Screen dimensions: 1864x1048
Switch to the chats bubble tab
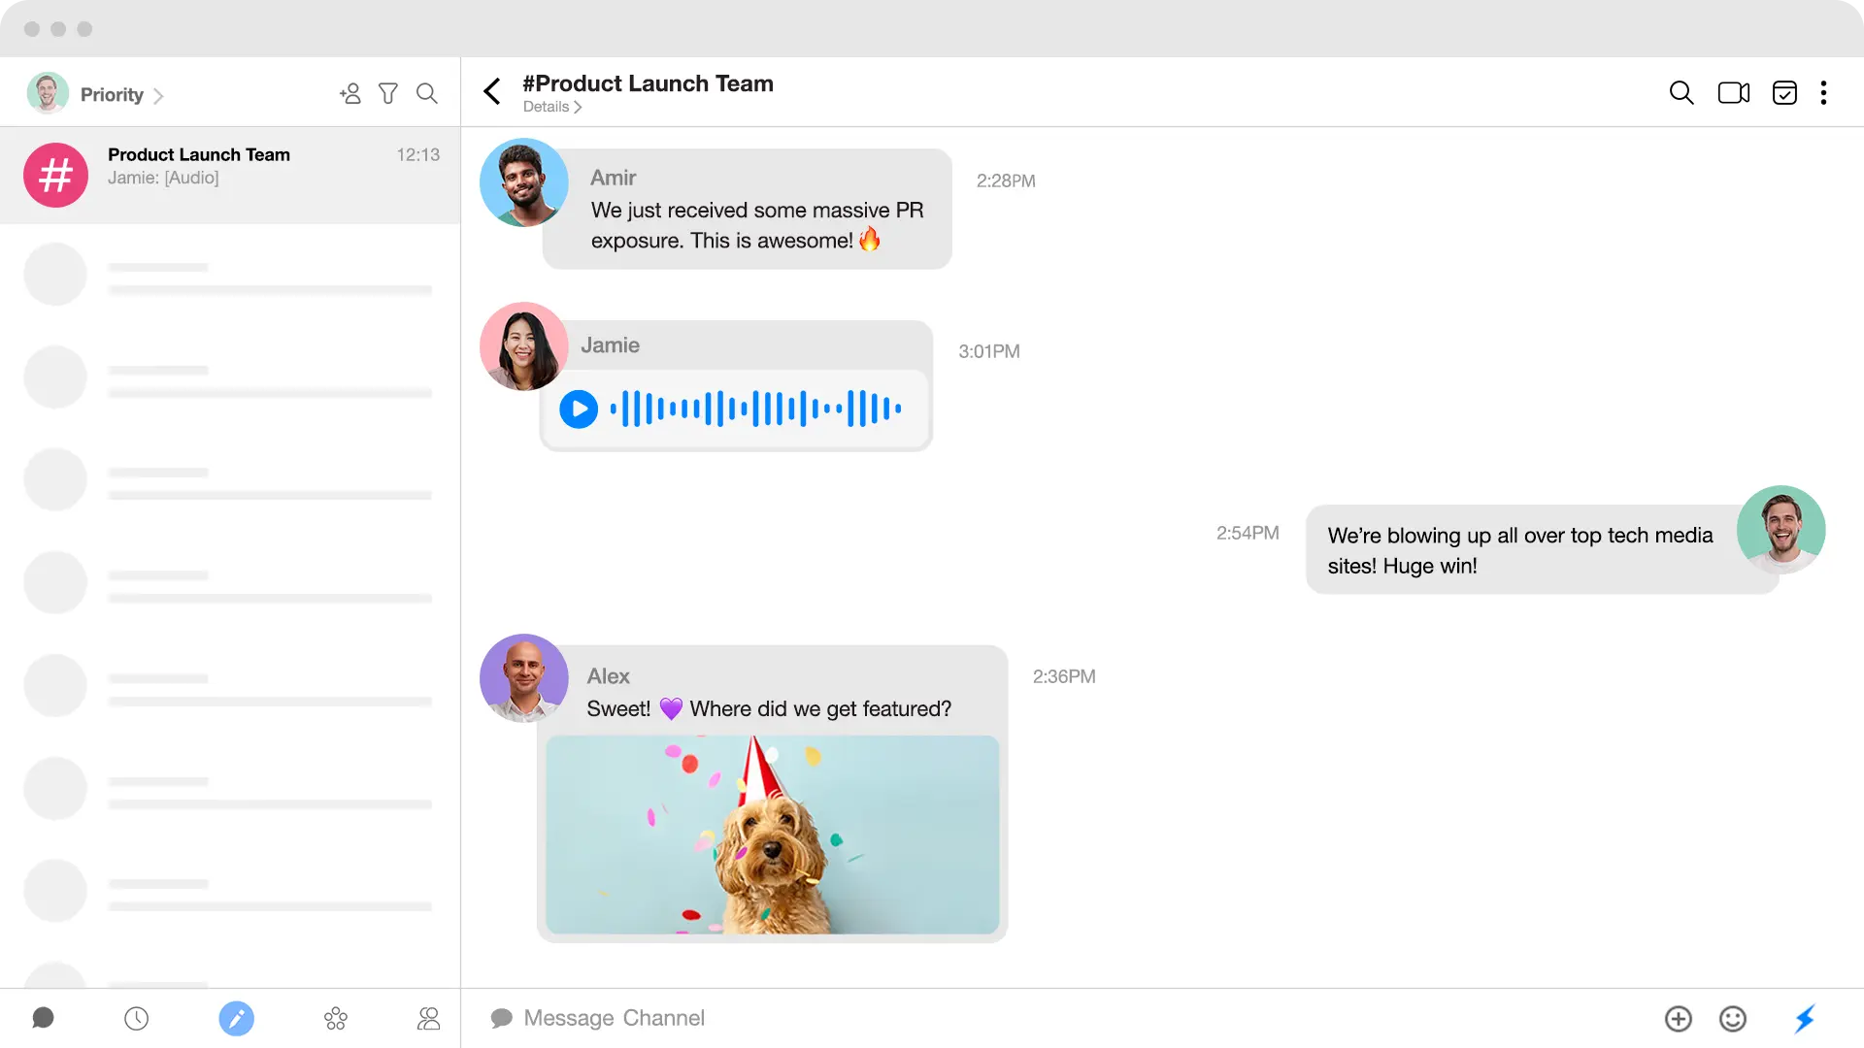click(x=43, y=1018)
